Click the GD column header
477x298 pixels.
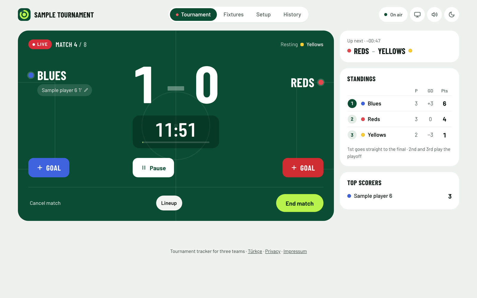pos(430,91)
